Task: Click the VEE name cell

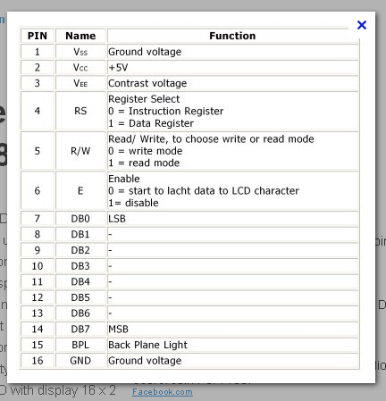Action: coord(80,83)
